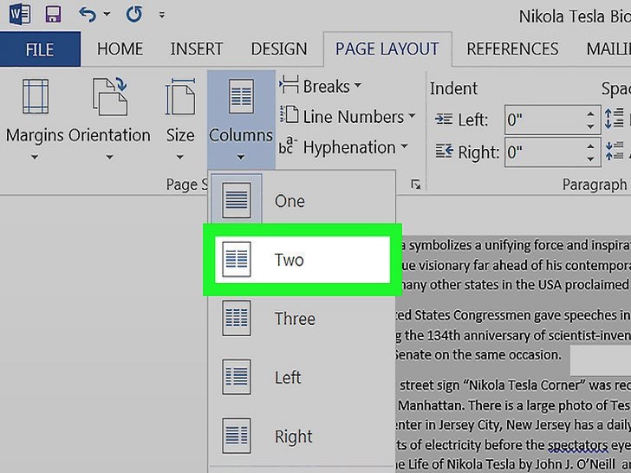Open the undo history dropdown arrow
Image resolution: width=631 pixels, height=473 pixels.
(x=107, y=15)
